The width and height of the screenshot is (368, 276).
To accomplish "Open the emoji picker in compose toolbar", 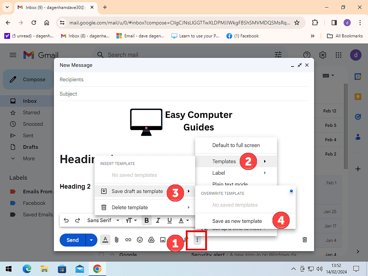I will point(140,240).
